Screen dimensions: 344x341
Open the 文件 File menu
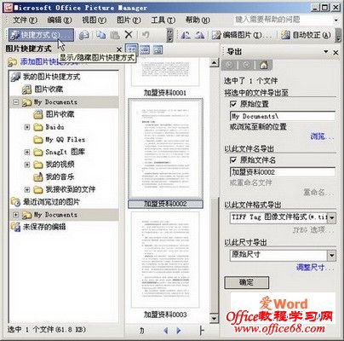25,20
